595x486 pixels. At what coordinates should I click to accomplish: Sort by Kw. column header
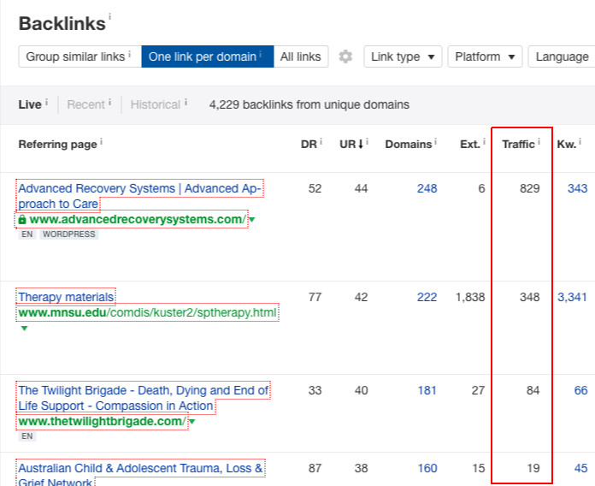pyautogui.click(x=567, y=145)
